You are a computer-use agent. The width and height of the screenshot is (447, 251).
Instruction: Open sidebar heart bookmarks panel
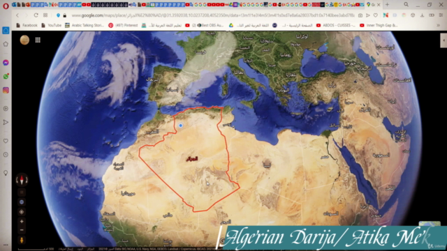[x=6, y=141]
